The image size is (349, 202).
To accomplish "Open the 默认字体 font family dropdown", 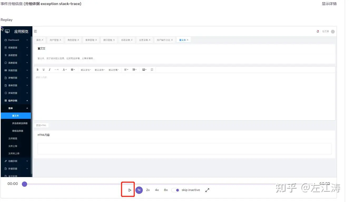I will pos(100,70).
